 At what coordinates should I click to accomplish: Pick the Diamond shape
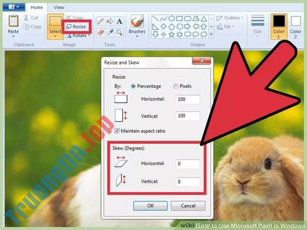pyautogui.click(x=163, y=26)
